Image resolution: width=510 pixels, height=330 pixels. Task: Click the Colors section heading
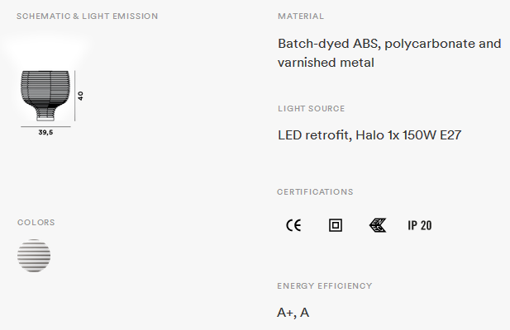(36, 222)
